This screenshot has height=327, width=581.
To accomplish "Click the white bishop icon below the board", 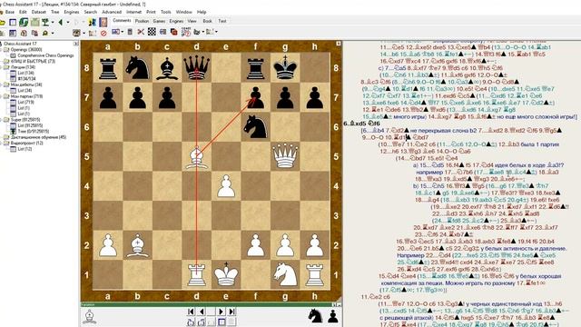I will (89, 317).
